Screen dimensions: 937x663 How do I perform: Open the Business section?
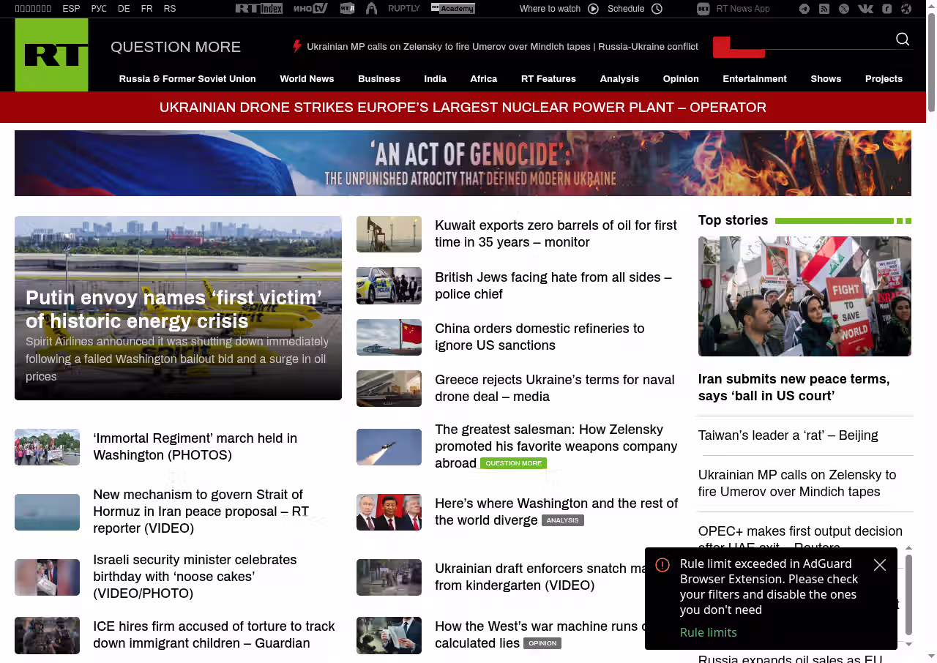(x=379, y=79)
